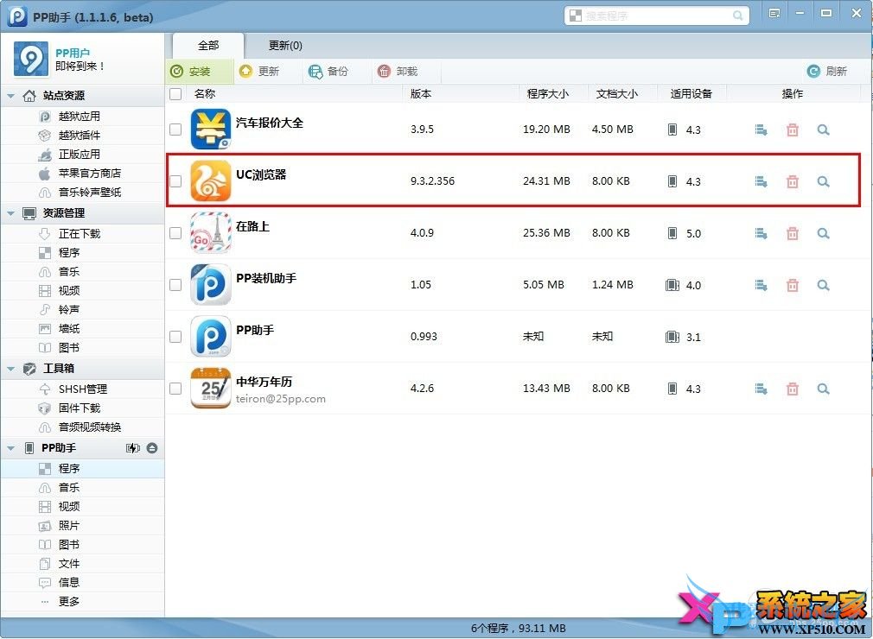This screenshot has height=639, width=873.
Task: Click the magnifier icon for PP装机助手
Action: (x=824, y=285)
